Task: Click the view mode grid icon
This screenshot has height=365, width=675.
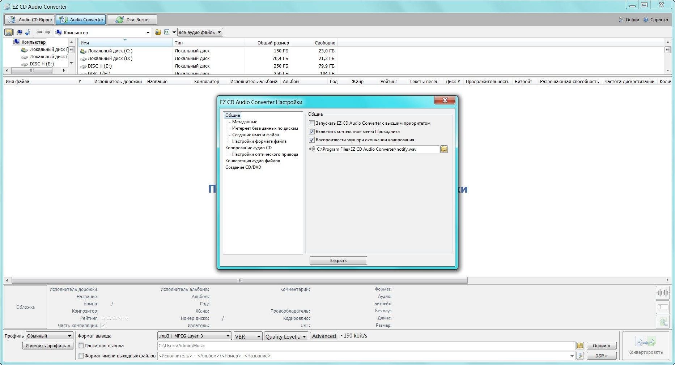Action: [167, 32]
